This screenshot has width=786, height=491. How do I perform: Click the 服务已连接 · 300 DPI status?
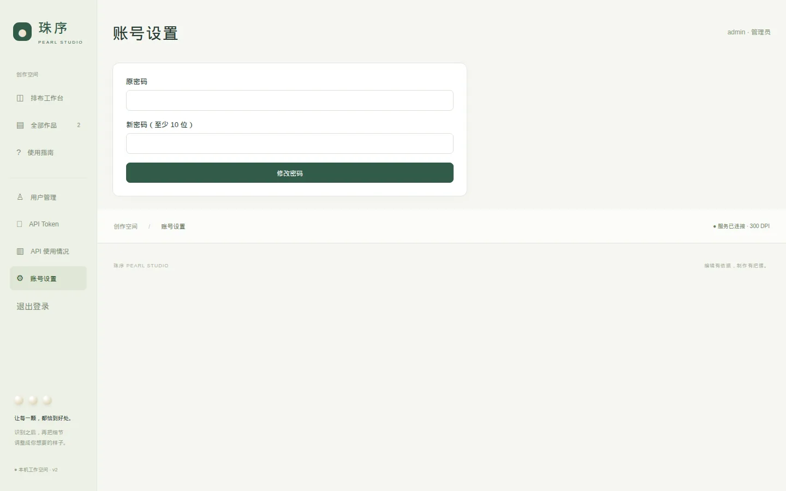click(741, 226)
